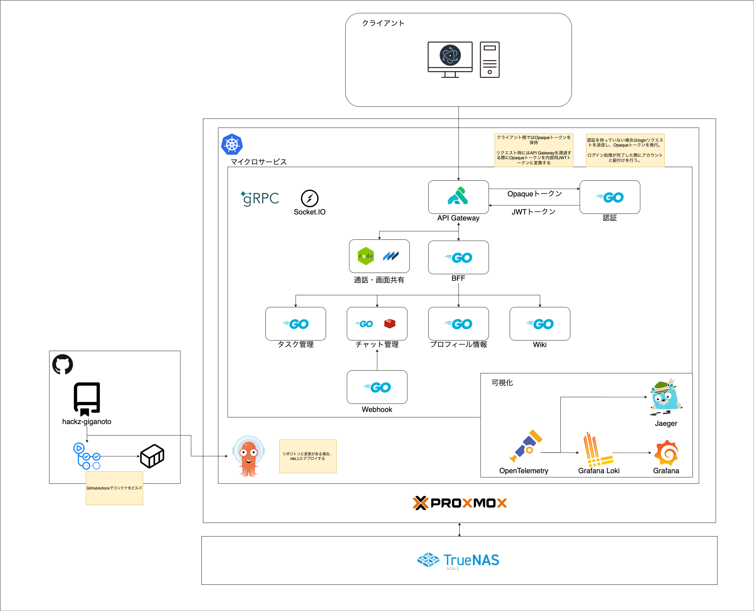
Task: Click the Grafana Loki logo
Action: tap(598, 449)
